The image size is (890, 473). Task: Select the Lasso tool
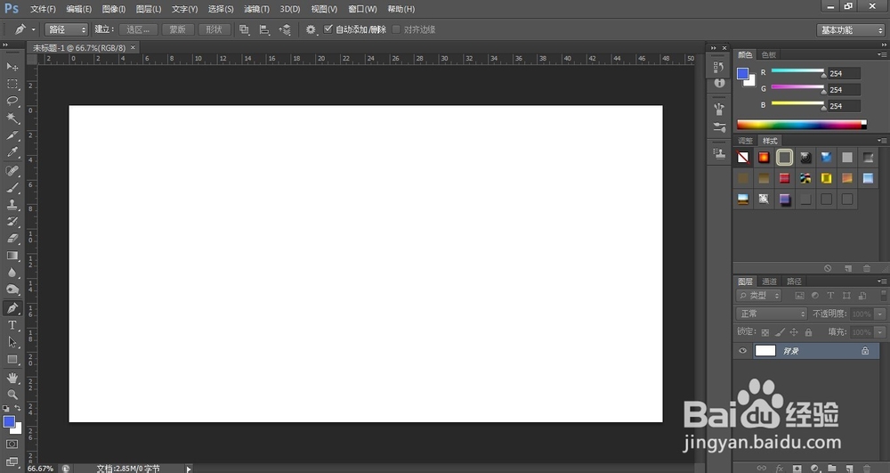[12, 101]
